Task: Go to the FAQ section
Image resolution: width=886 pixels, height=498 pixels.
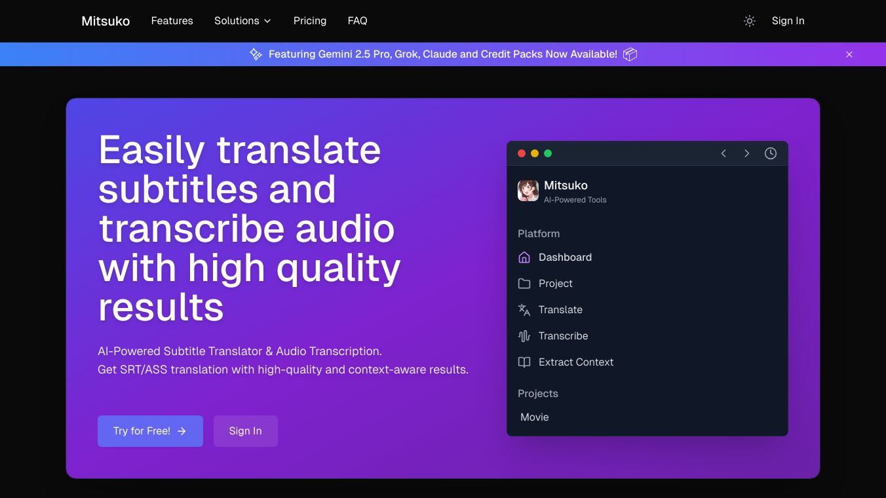Action: coord(357,21)
